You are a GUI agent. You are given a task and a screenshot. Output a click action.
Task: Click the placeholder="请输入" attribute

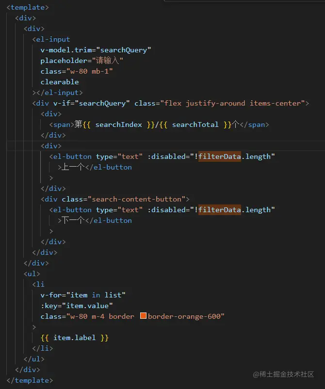click(x=82, y=61)
